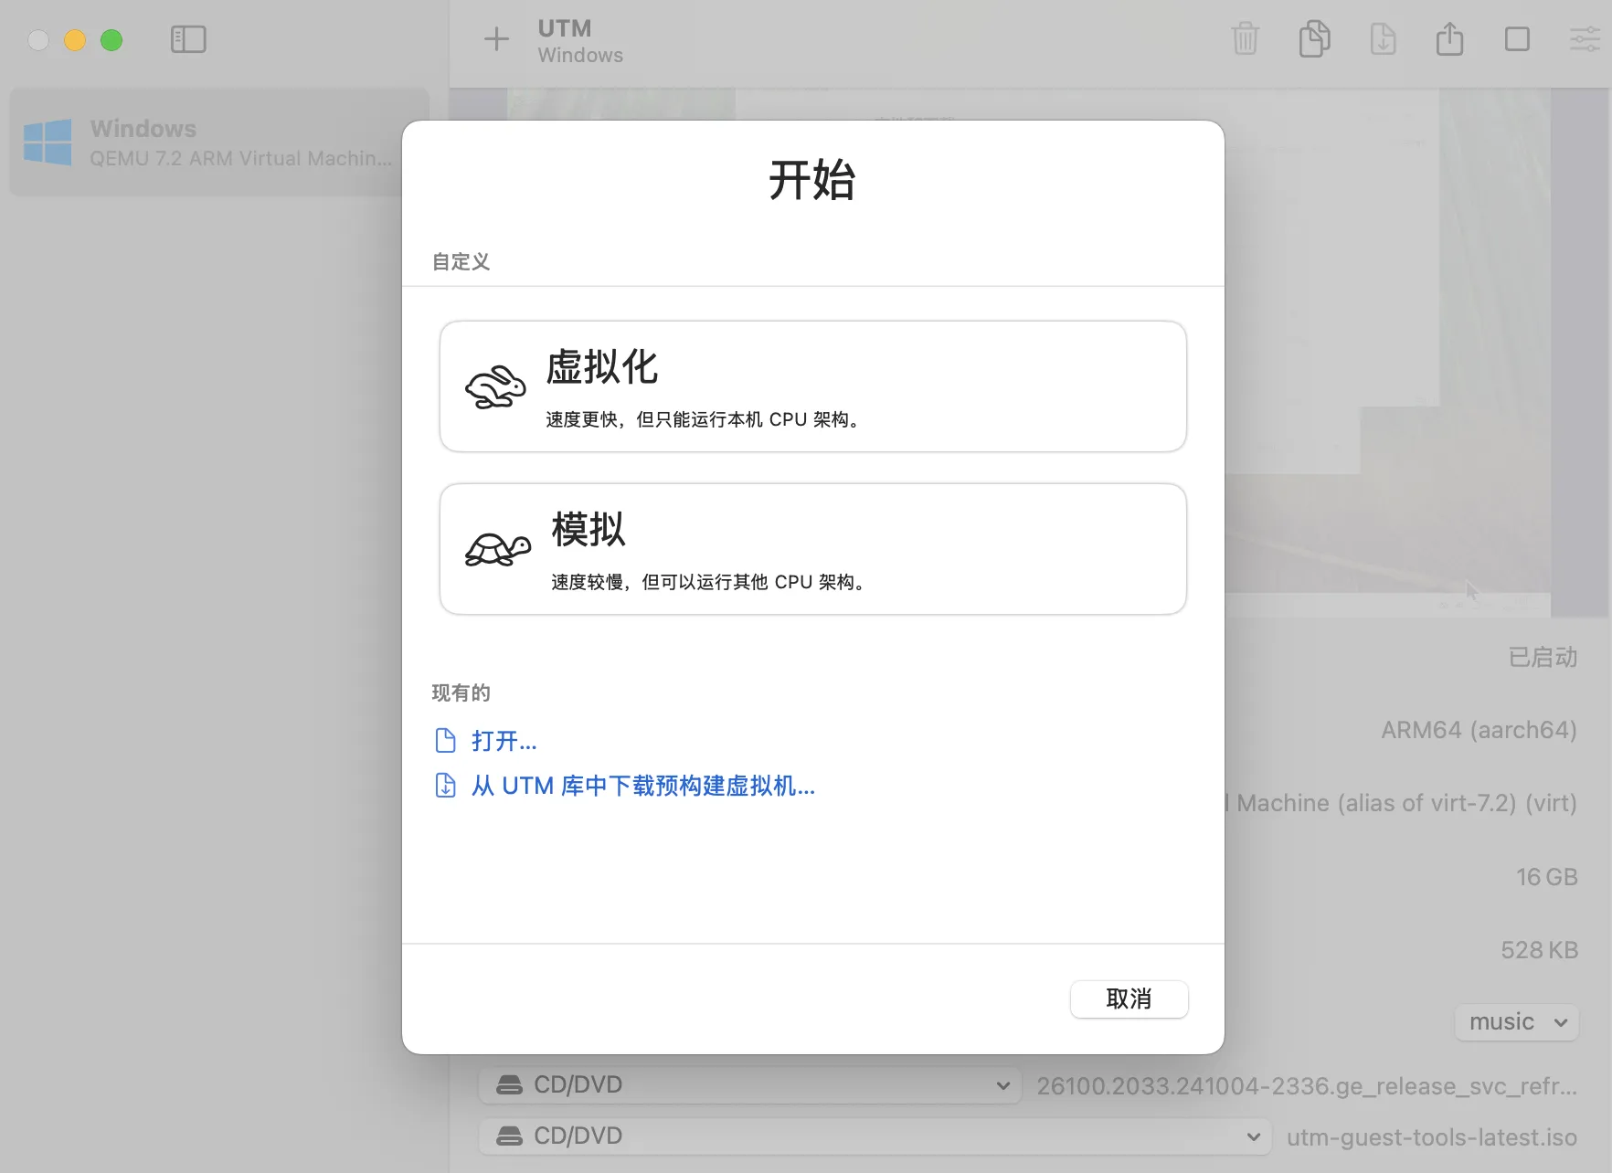Open the second CD/DVD dropdown for utm-guest-tools
The image size is (1612, 1173).
(874, 1136)
